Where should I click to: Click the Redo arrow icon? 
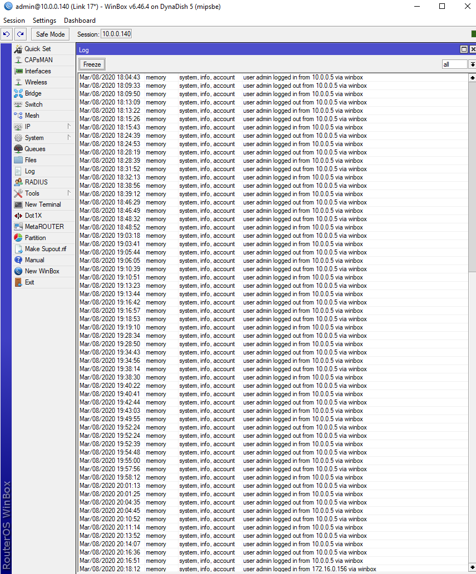pos(20,34)
